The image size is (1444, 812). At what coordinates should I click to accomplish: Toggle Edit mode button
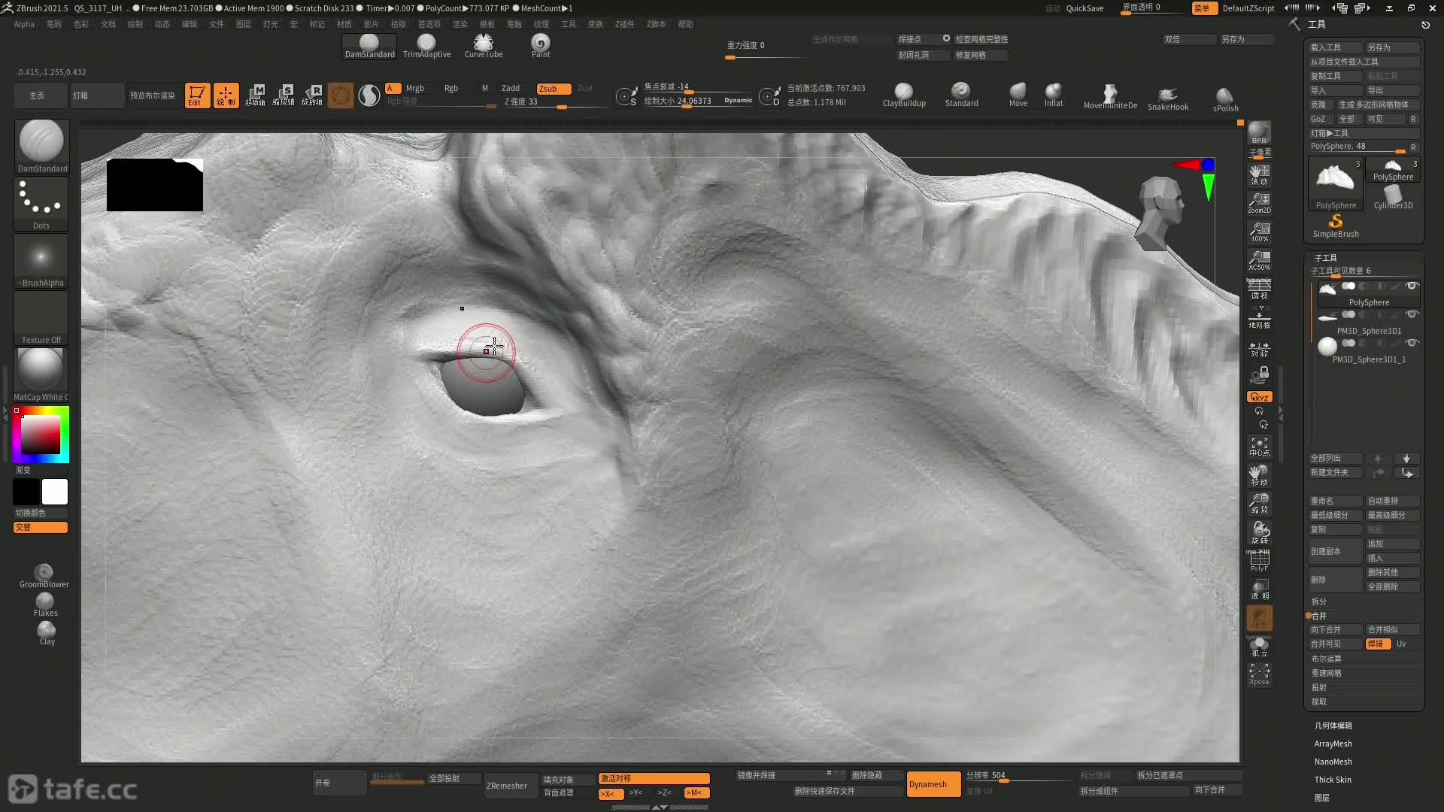197,95
